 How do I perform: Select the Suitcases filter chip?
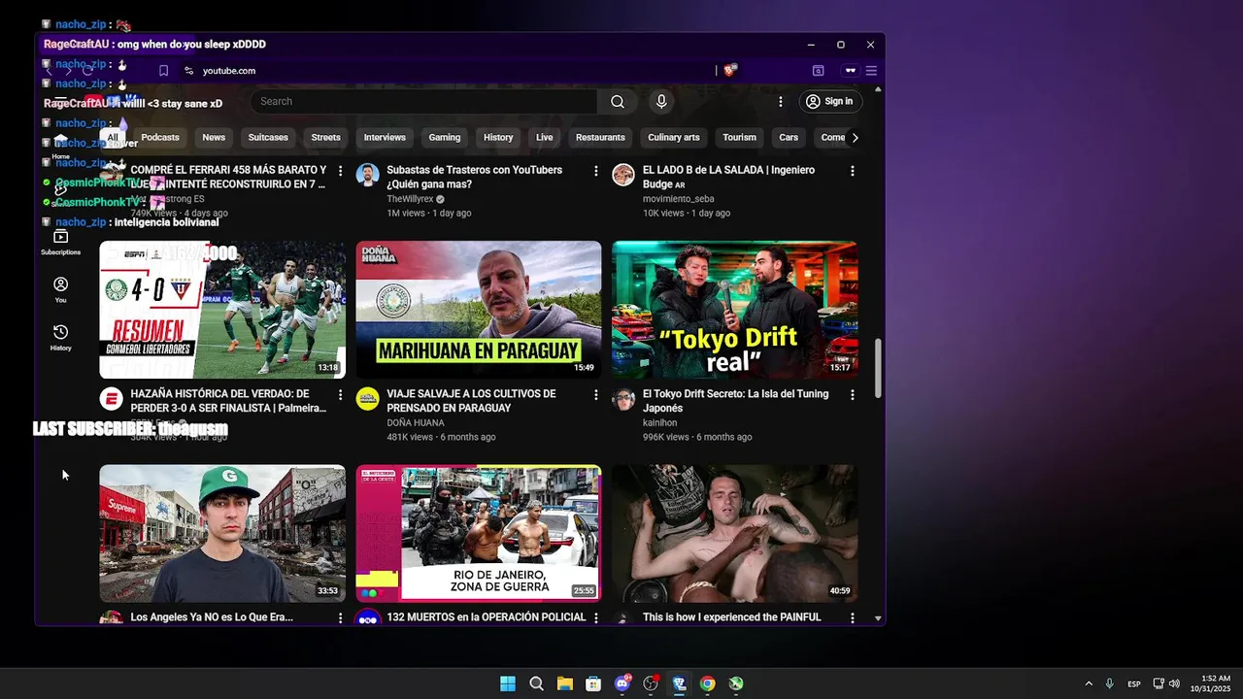[268, 137]
